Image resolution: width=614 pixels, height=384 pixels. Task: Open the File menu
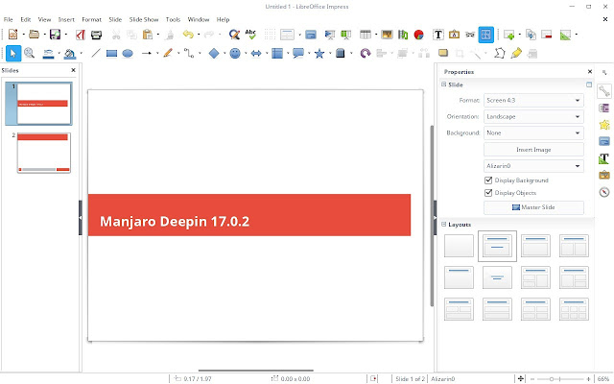[9, 19]
